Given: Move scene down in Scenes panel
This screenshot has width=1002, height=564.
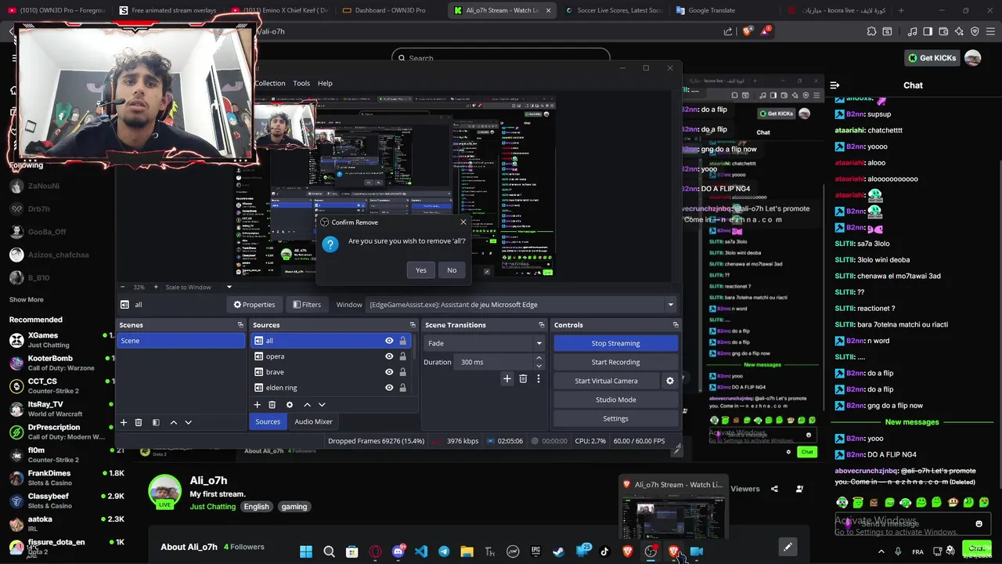Looking at the screenshot, I should coord(188,422).
